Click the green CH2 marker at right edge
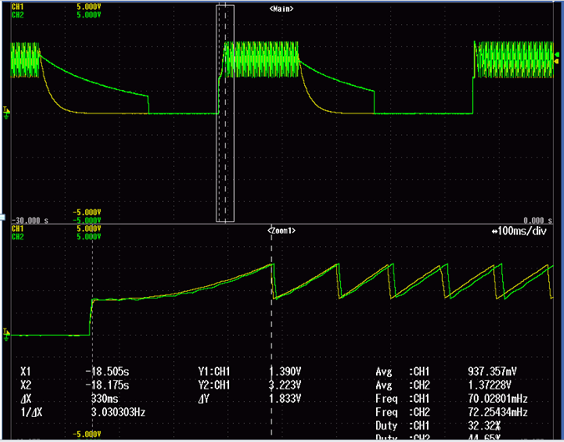This screenshot has height=442, width=564. click(557, 54)
